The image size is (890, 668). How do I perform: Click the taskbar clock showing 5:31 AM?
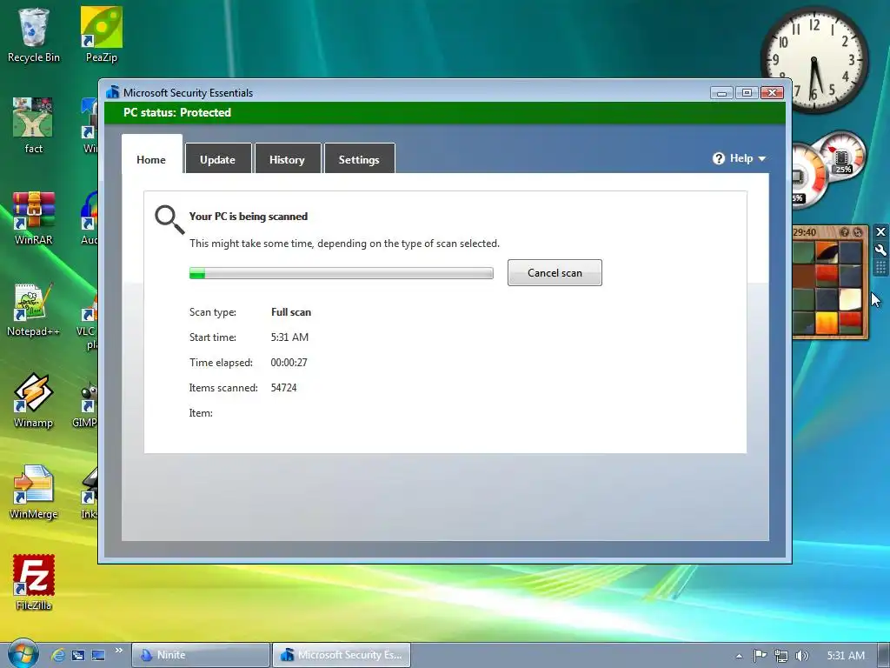tap(845, 656)
